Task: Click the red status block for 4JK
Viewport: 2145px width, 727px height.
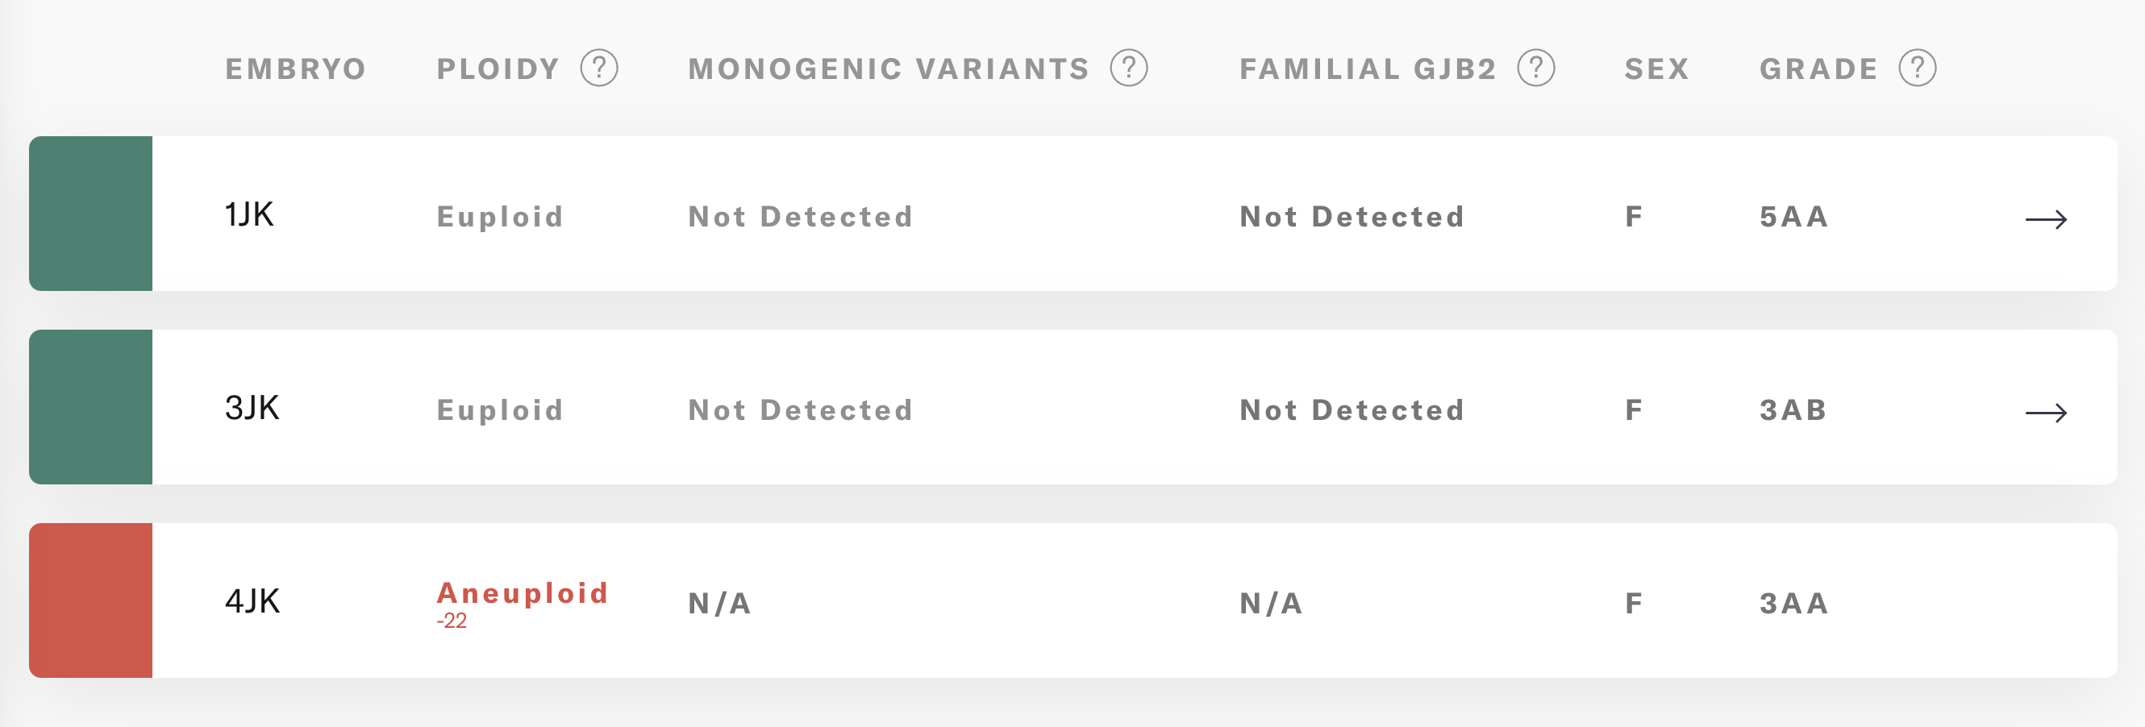Action: point(91,600)
